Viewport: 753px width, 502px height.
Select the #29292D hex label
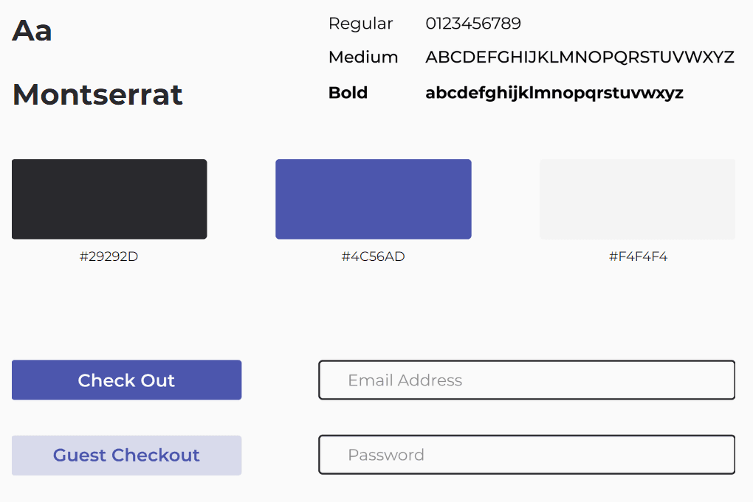pos(109,257)
